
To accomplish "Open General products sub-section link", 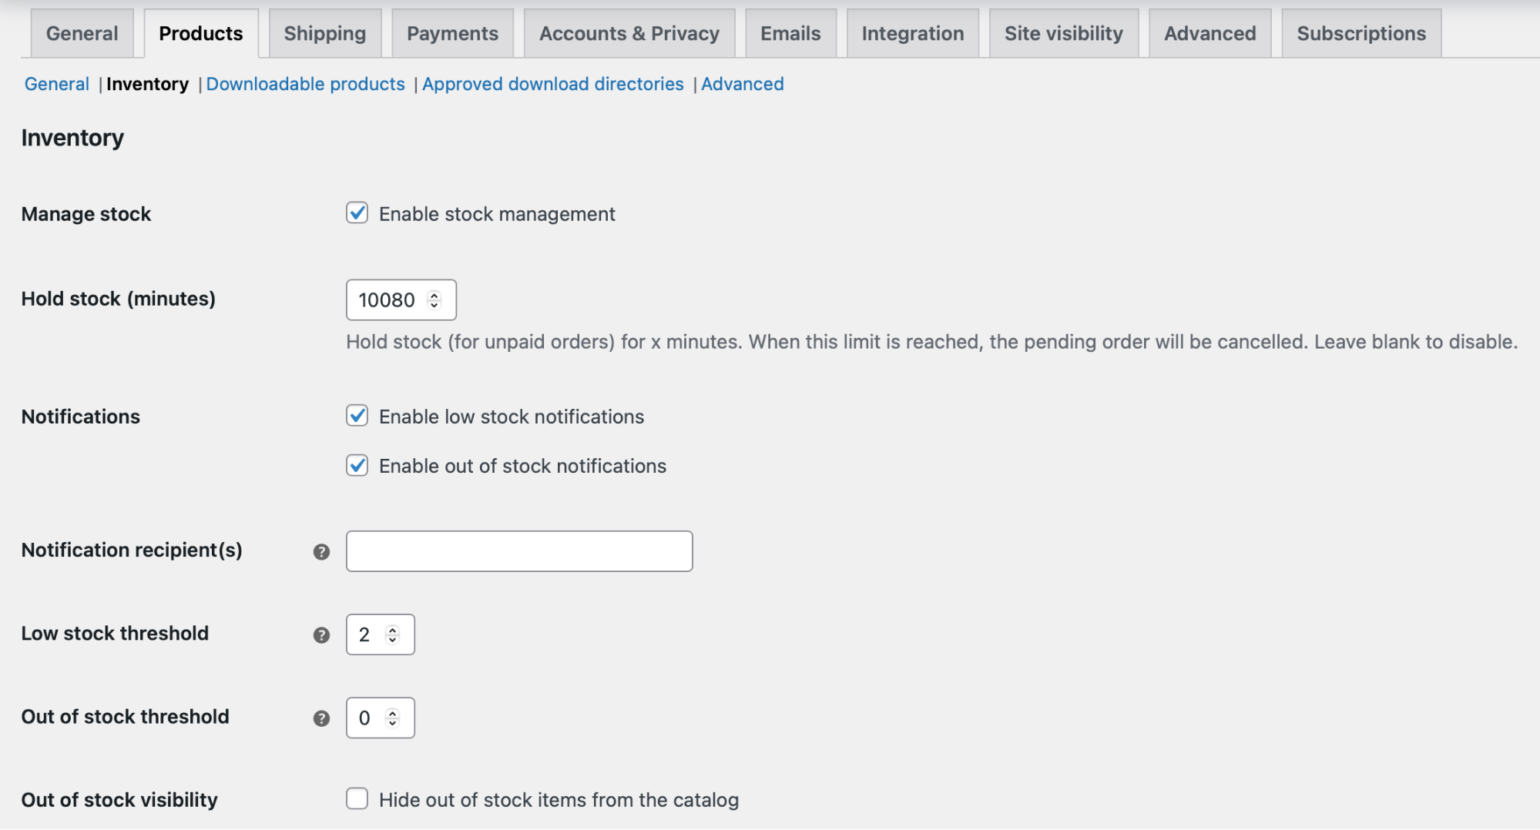I will point(57,84).
